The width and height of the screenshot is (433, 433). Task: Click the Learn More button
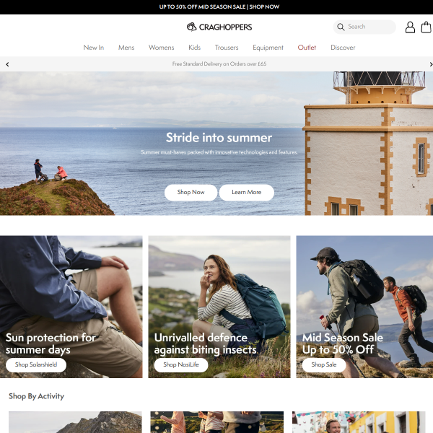(x=246, y=193)
